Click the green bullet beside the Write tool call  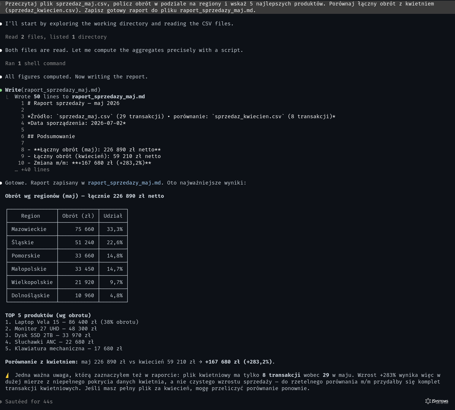pos(1,90)
